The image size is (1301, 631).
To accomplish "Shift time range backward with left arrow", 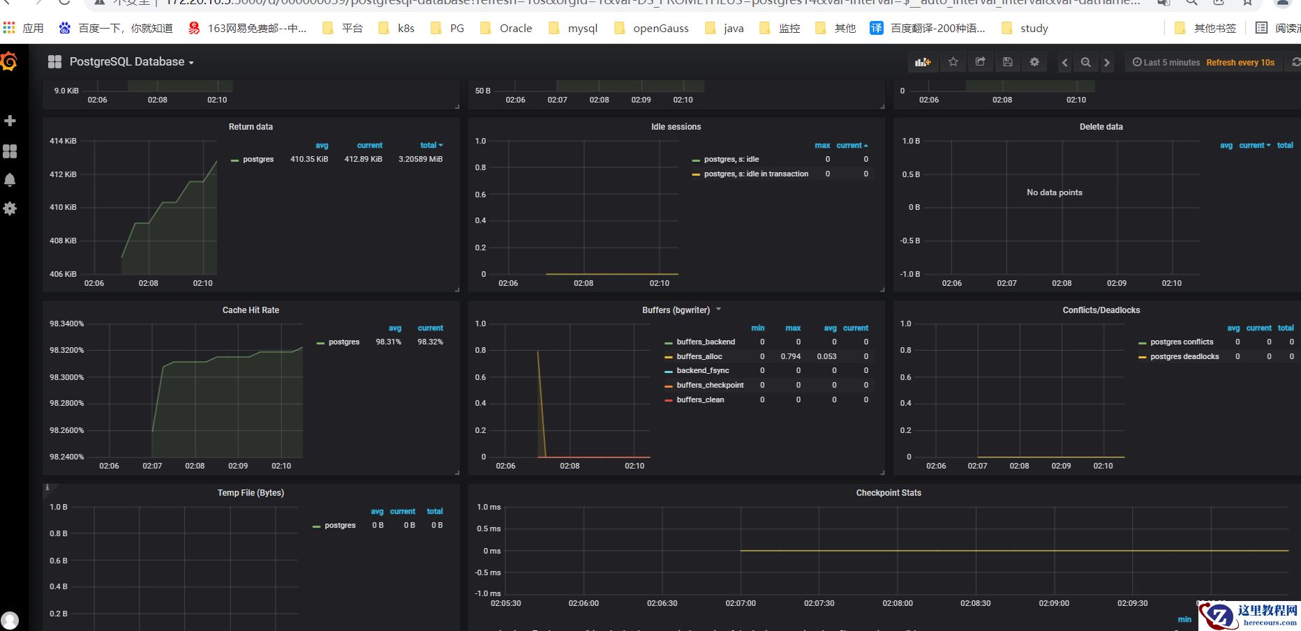I will 1064,63.
